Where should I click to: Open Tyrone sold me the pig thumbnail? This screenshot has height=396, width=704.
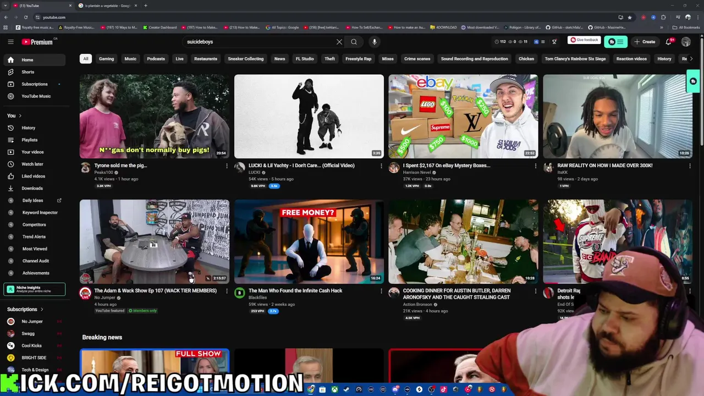155,116
